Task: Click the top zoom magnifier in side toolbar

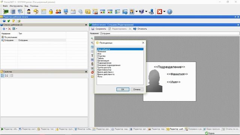Action: click(x=92, y=39)
